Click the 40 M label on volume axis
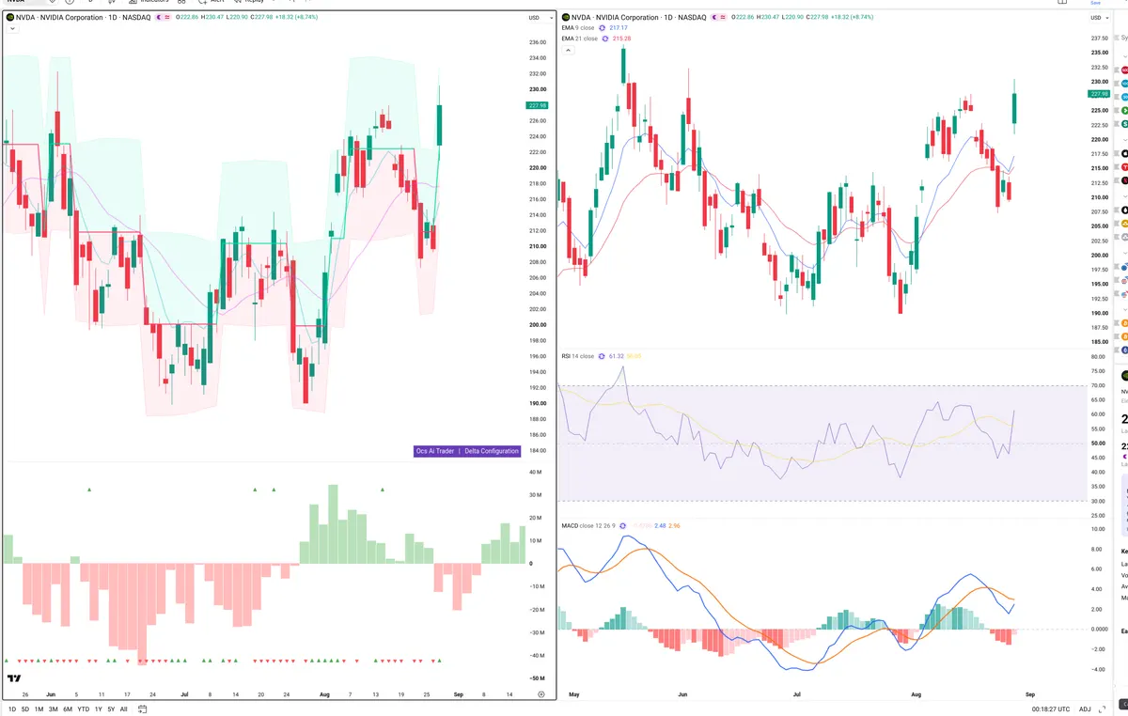The image size is (1128, 716). (536, 473)
